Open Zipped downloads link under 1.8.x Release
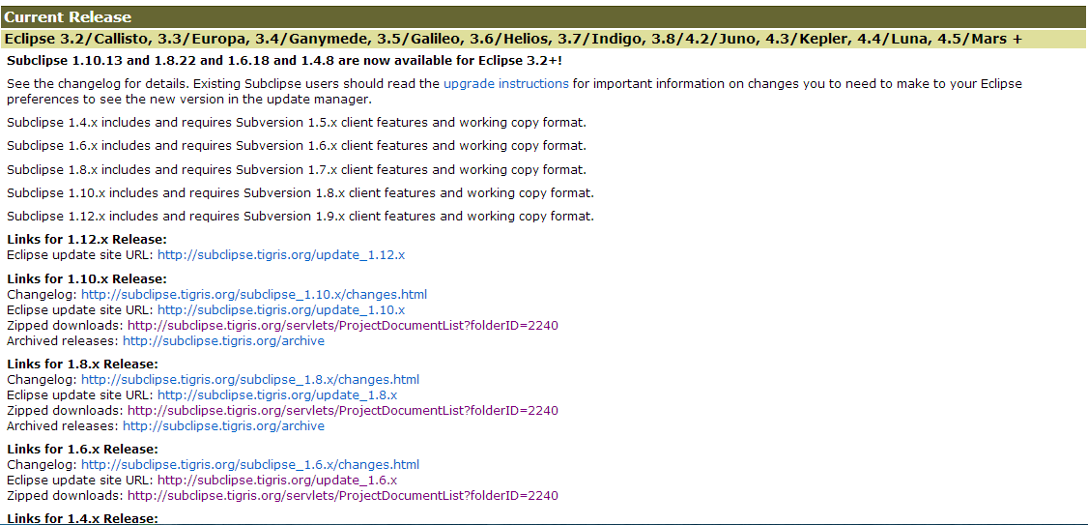The width and height of the screenshot is (1088, 525). click(x=343, y=410)
